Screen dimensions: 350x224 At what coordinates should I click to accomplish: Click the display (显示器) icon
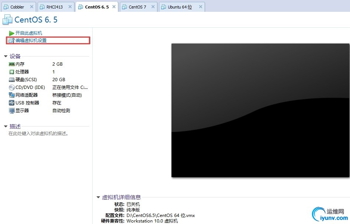click(11, 111)
